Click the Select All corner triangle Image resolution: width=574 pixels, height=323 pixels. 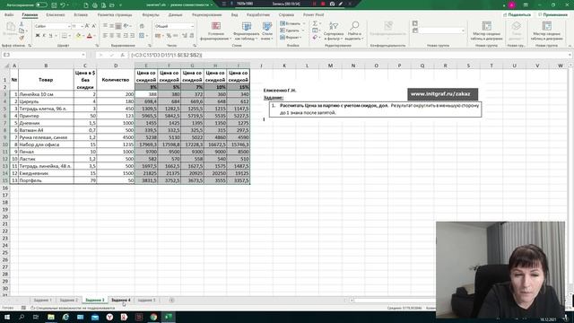6,65
